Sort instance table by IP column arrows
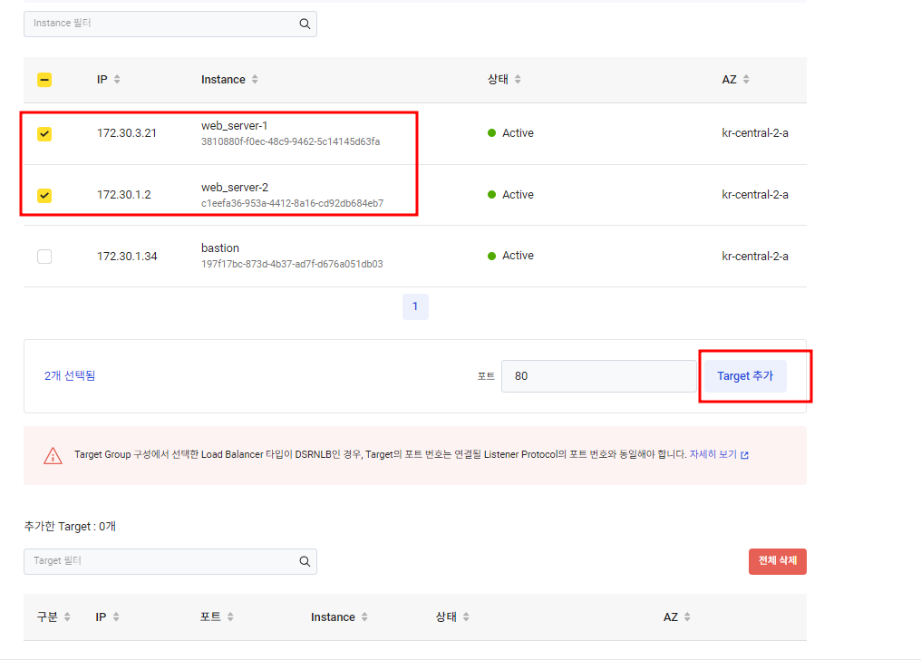 pyautogui.click(x=117, y=79)
